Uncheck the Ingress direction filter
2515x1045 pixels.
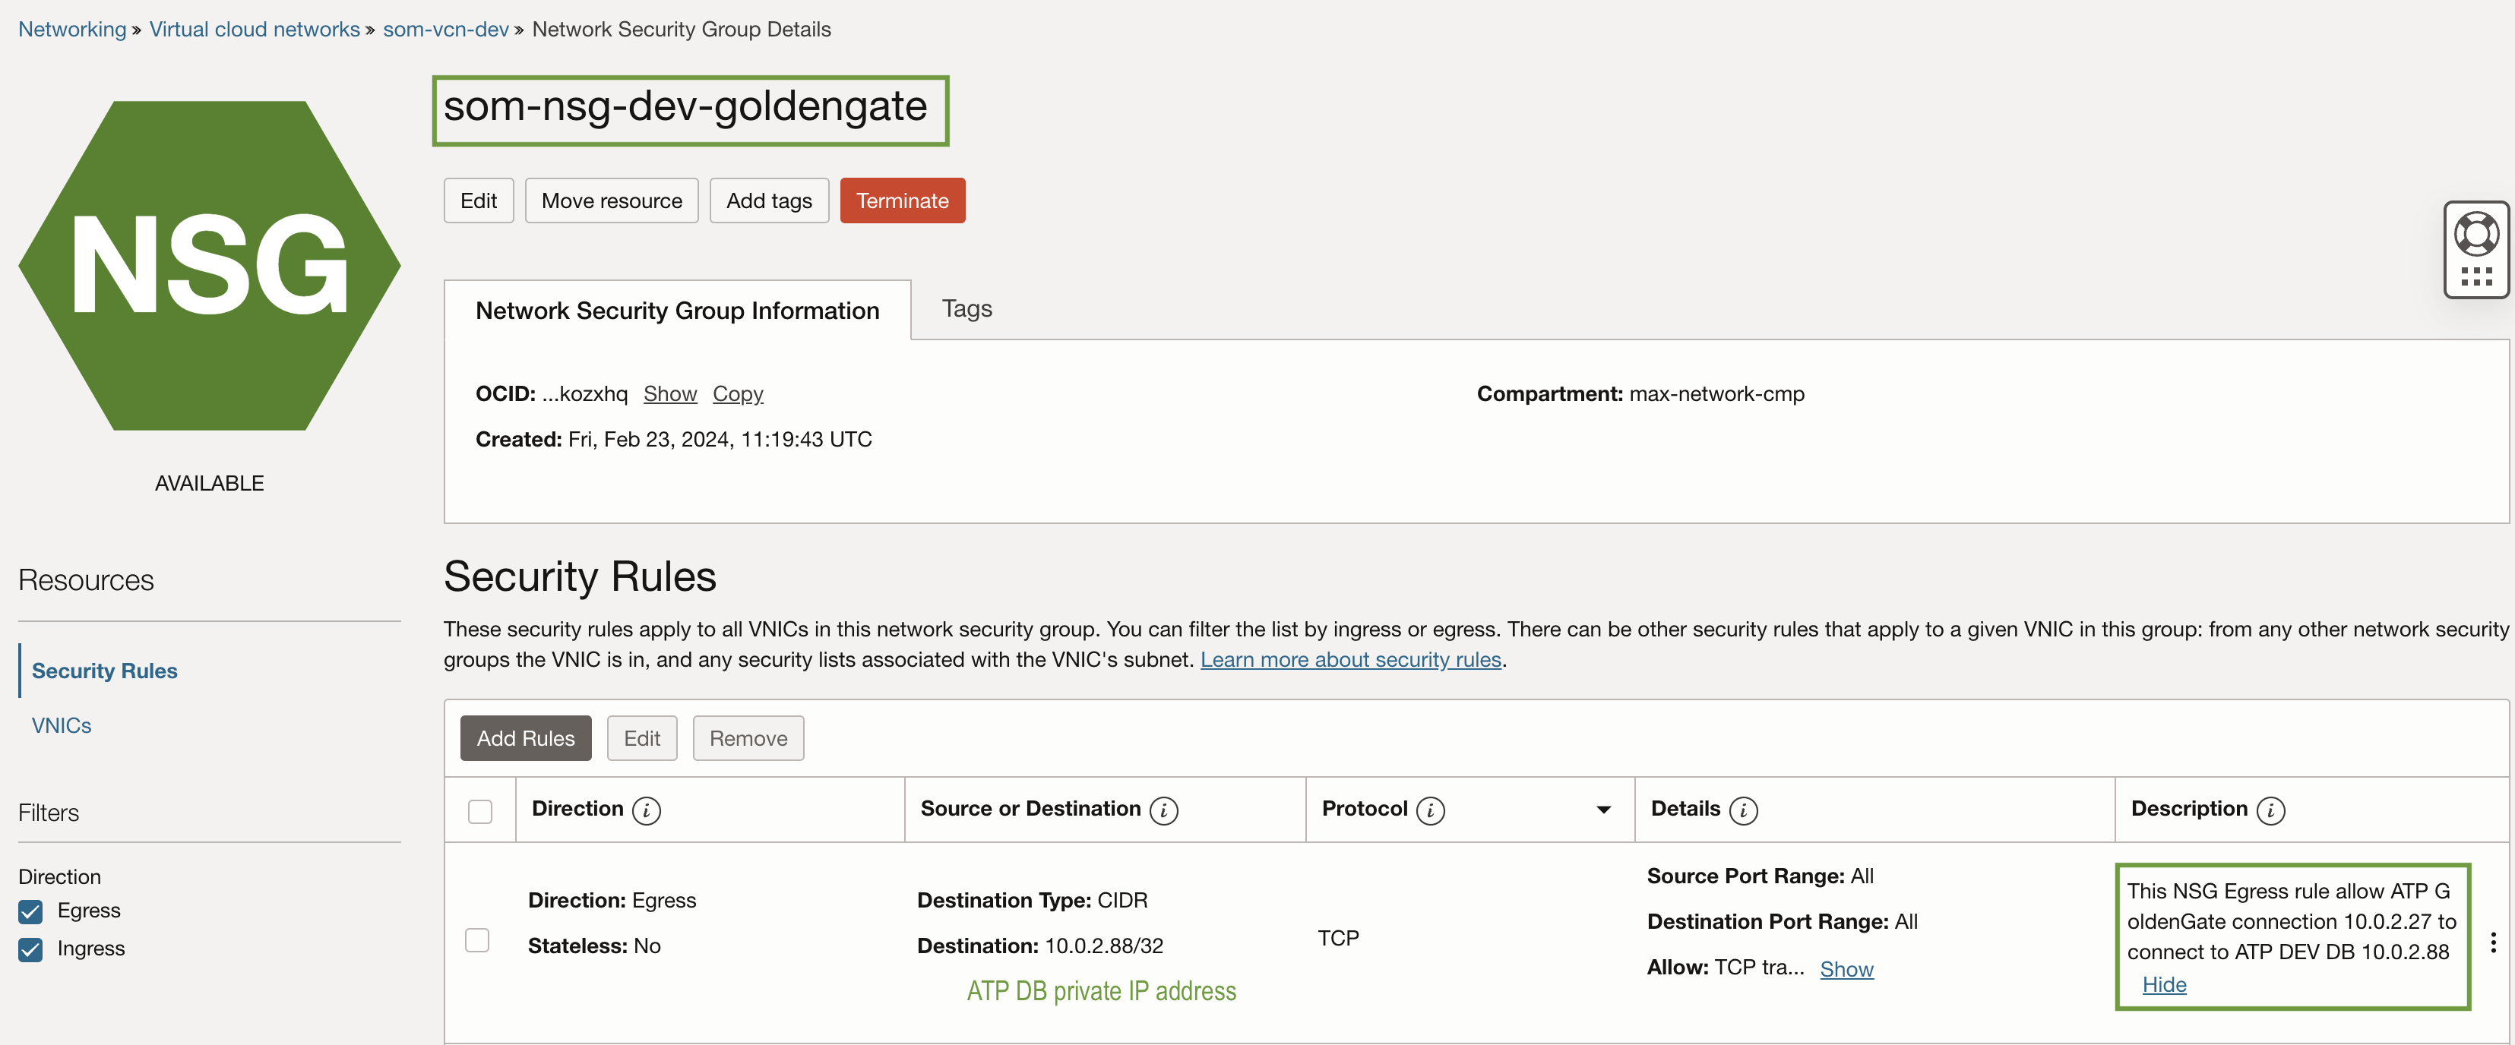pyautogui.click(x=31, y=949)
